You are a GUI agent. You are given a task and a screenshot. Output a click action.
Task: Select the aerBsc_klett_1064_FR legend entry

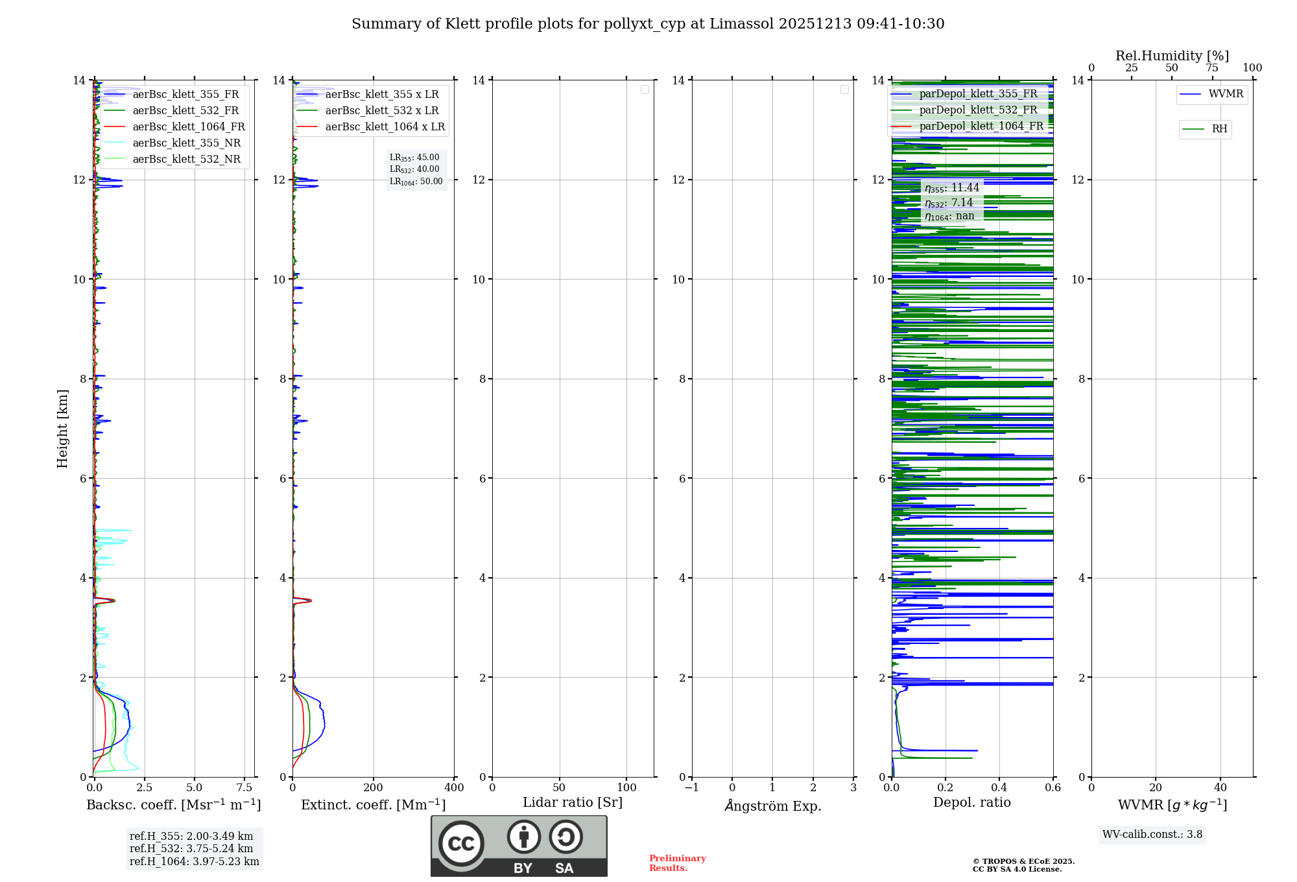(x=188, y=127)
